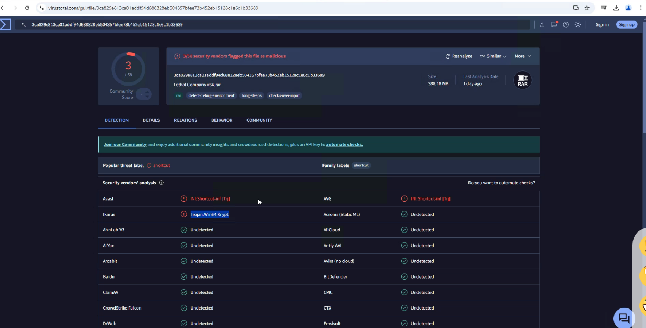Go back in browser history

(x=3, y=8)
